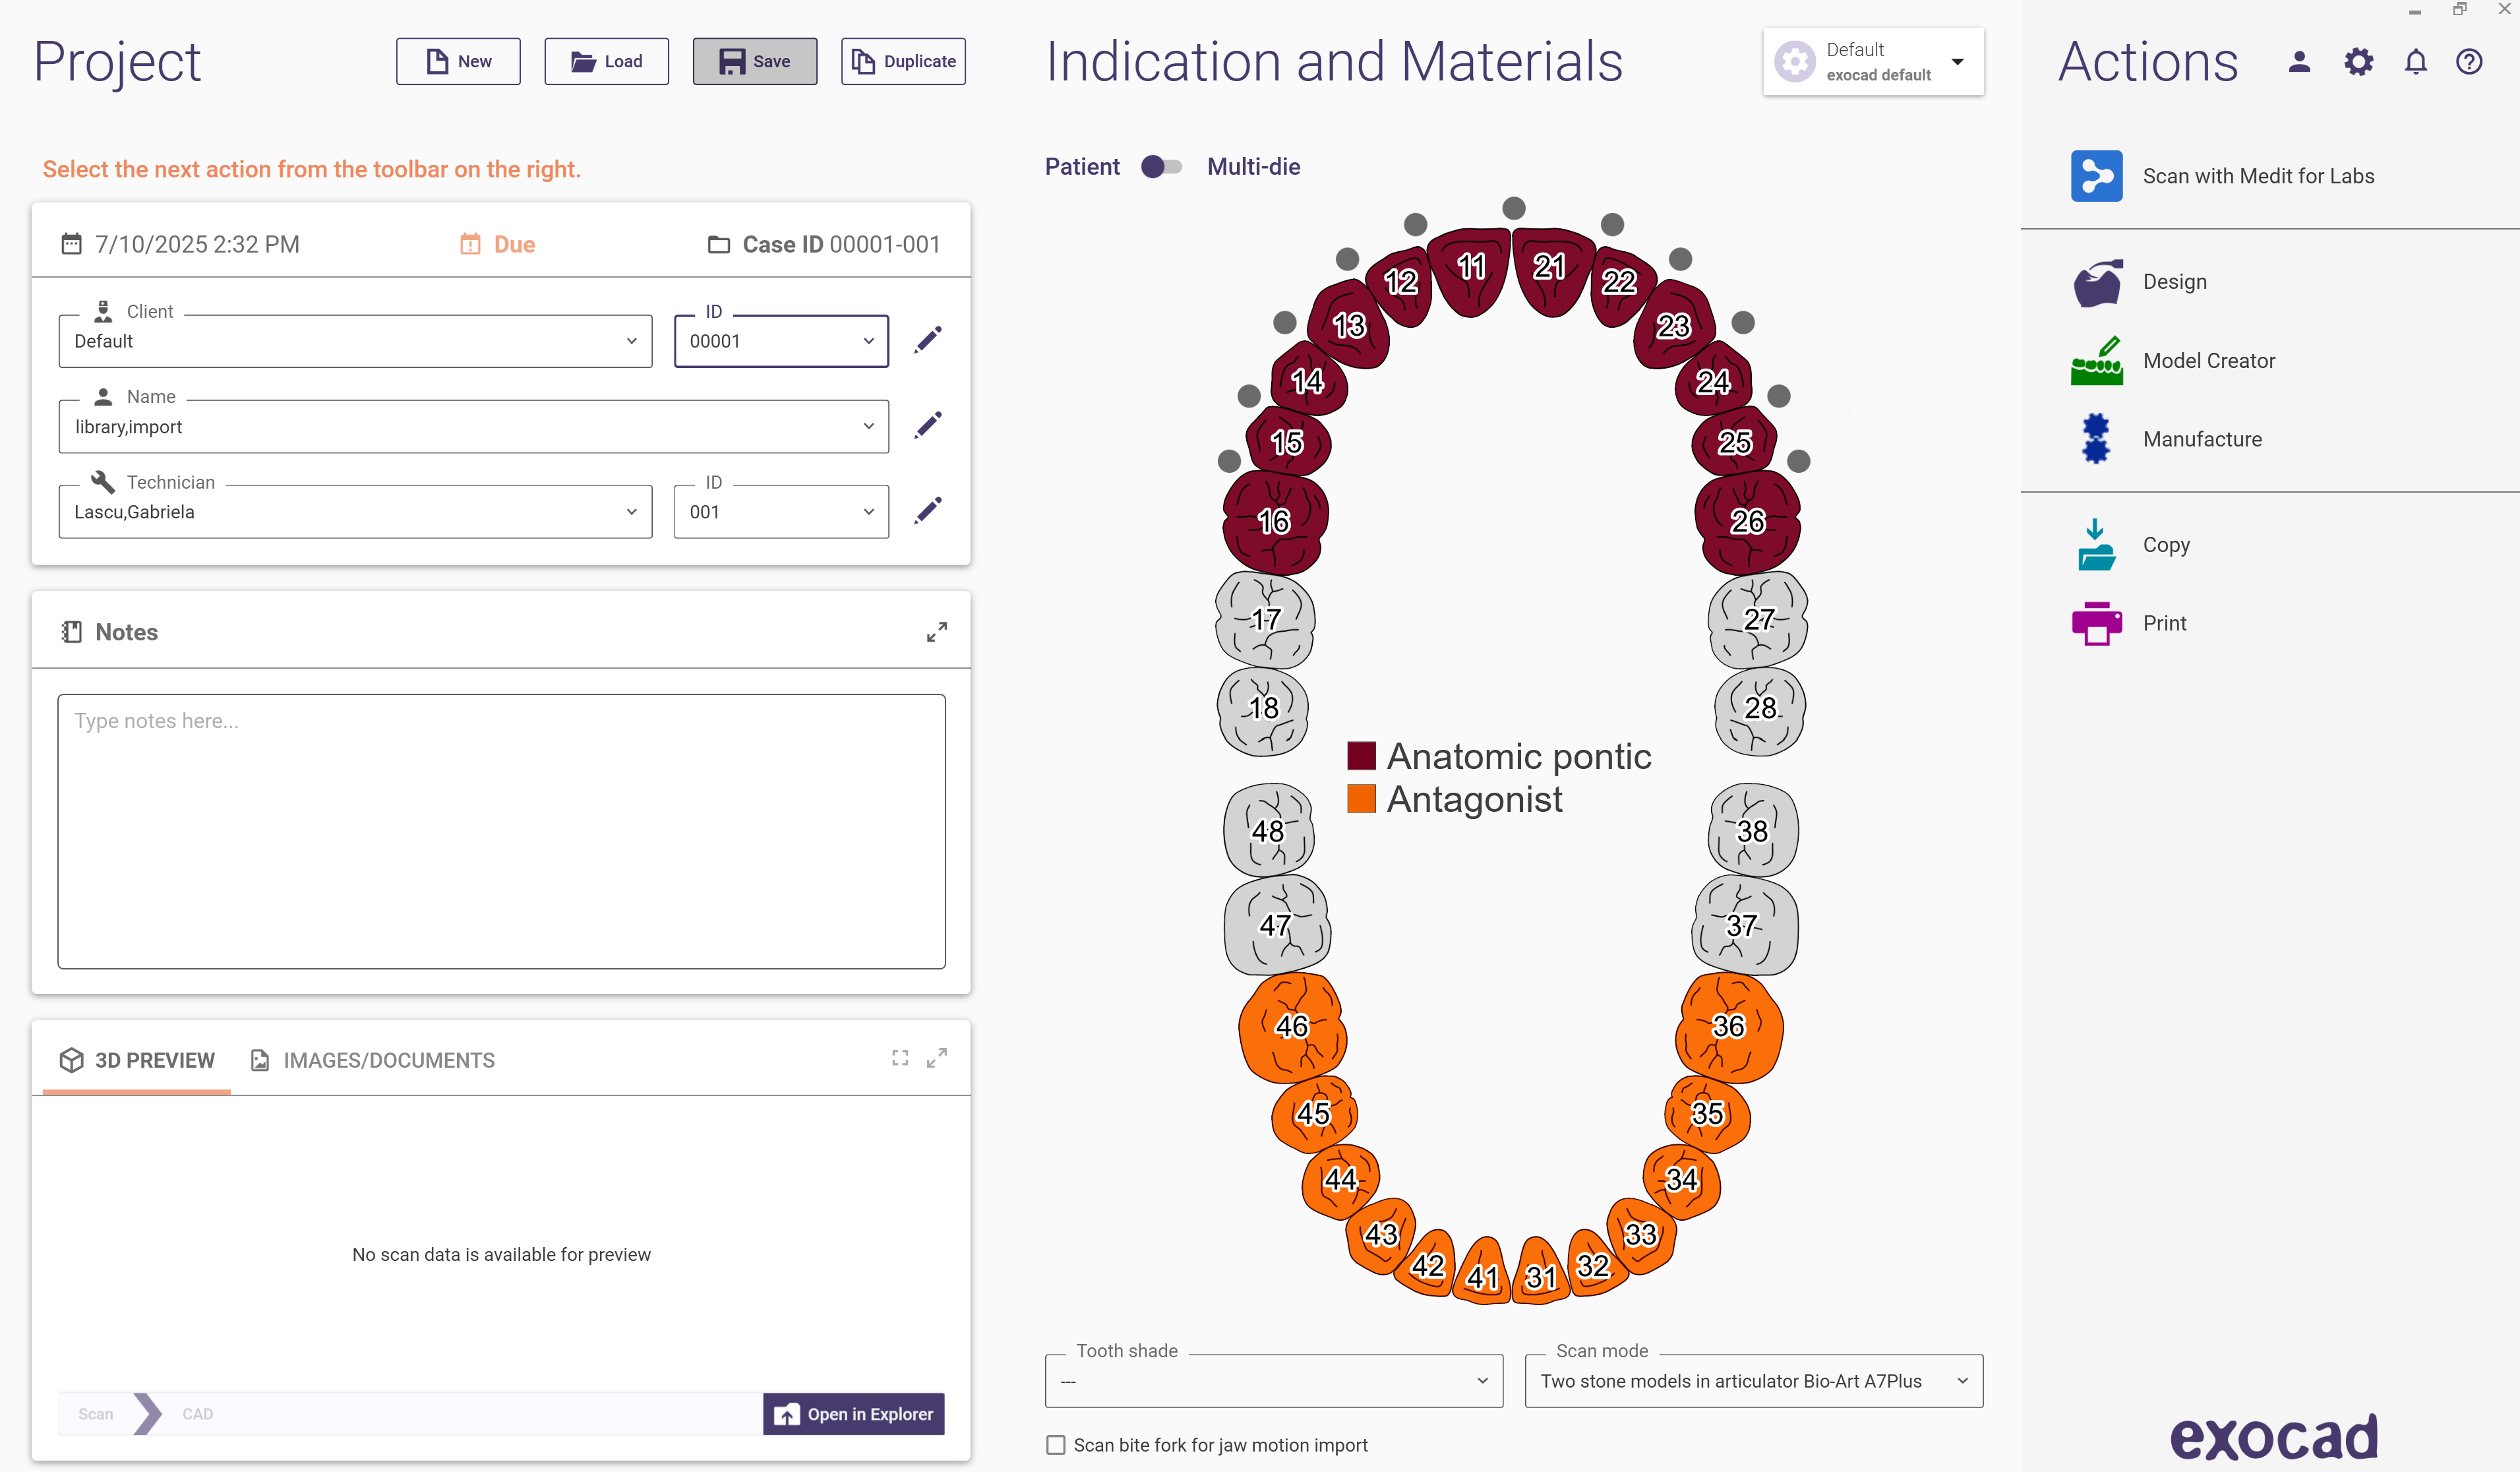This screenshot has height=1472, width=2520.
Task: Click the Manufacture gears icon
Action: click(2096, 439)
